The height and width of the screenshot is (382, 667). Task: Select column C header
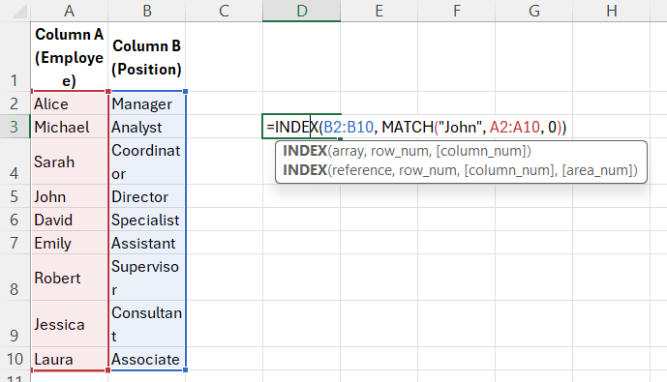click(x=225, y=11)
